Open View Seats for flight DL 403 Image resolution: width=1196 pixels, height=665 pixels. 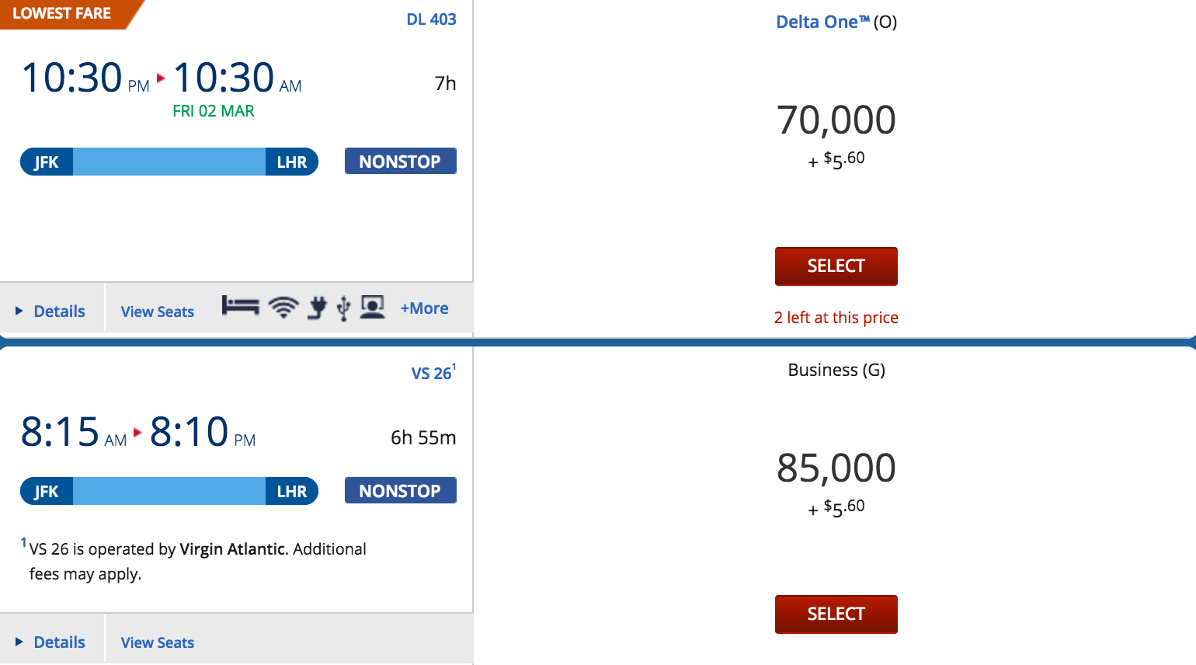158,312
